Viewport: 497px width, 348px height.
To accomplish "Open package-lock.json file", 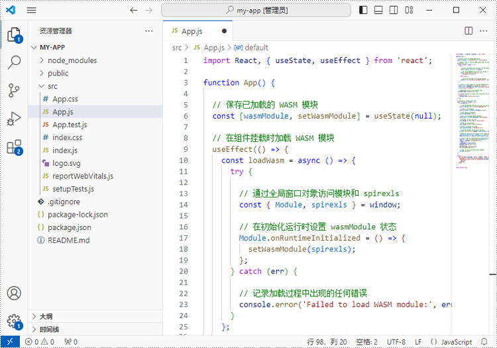I will point(78,215).
